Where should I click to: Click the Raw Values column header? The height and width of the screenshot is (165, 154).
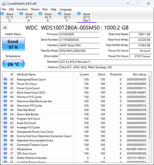click(135, 74)
